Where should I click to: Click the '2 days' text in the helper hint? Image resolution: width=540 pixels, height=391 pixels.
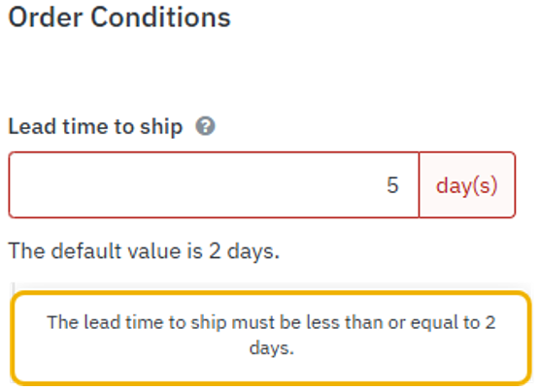[x=244, y=251]
